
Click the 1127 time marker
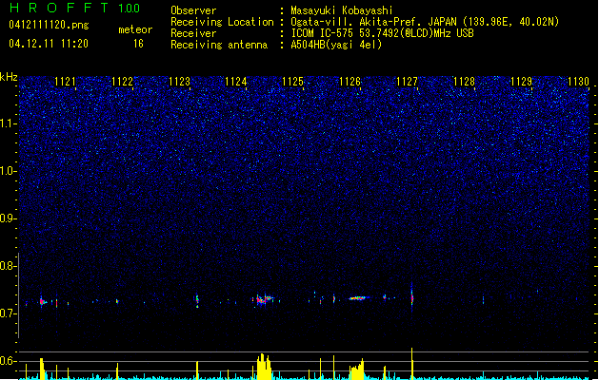407,81
